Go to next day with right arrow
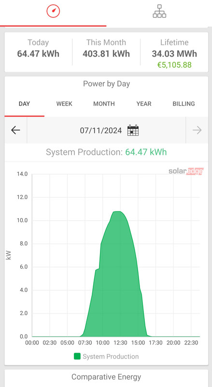Screen dimensions: 212x387 (x=197, y=130)
